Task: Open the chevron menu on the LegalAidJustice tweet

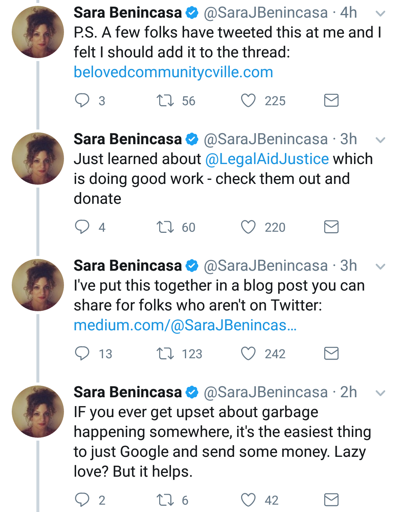Action: pyautogui.click(x=380, y=140)
